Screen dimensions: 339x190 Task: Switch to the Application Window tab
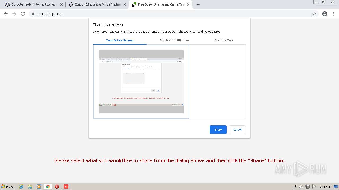click(x=174, y=40)
